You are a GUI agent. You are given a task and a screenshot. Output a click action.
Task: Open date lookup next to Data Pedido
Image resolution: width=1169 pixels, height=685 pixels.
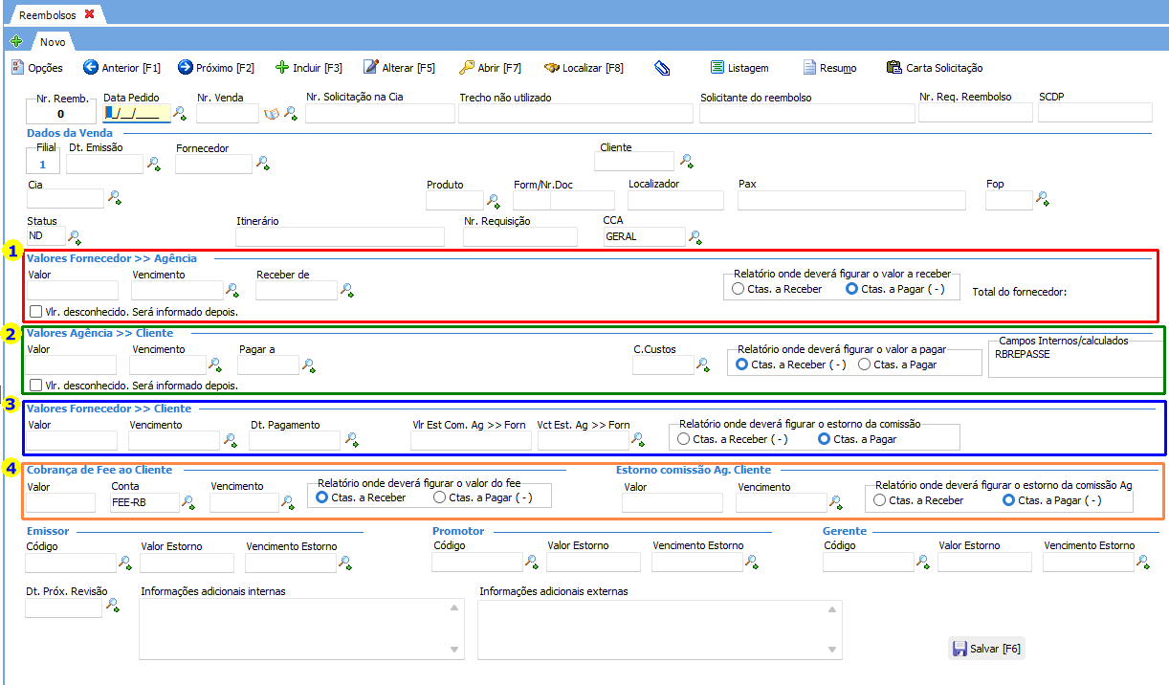coord(180,114)
